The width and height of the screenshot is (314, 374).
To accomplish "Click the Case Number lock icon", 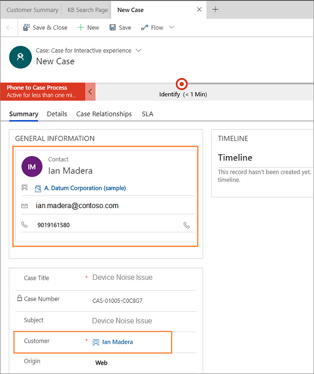I will coord(19,298).
